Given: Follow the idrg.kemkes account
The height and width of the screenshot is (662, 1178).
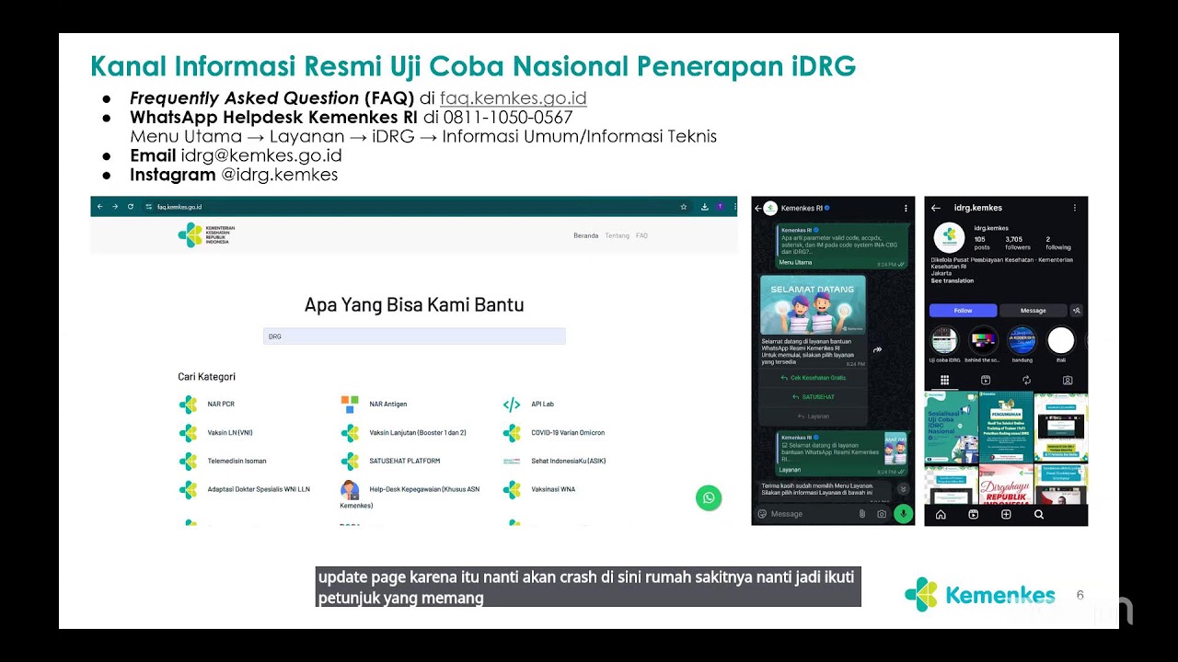Looking at the screenshot, I should tap(963, 311).
